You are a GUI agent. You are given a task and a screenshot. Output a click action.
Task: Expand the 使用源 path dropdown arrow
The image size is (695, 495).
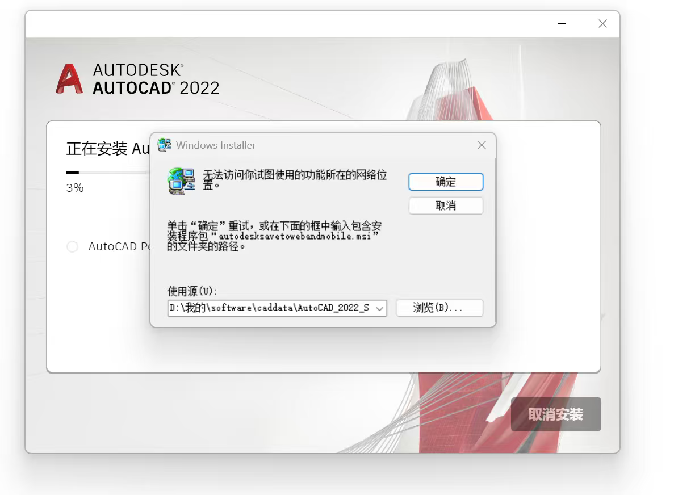click(x=380, y=308)
